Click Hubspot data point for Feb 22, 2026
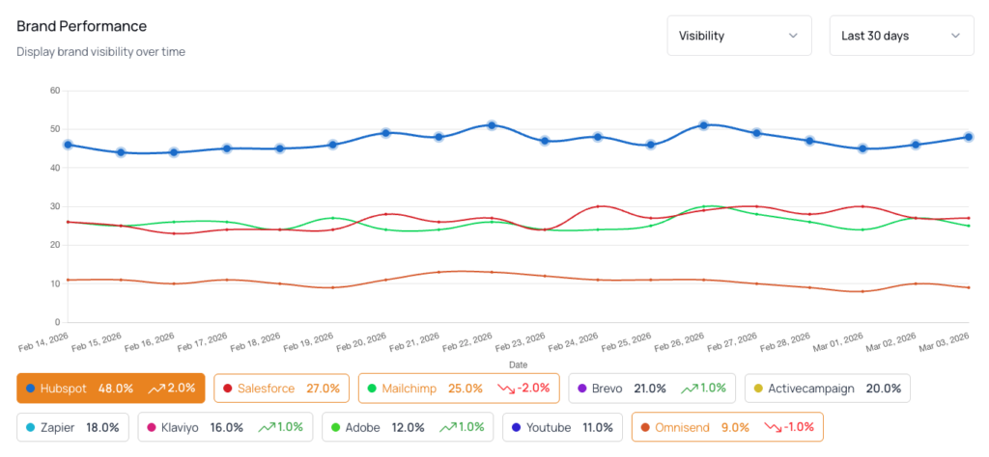This screenshot has height=457, width=989. (x=492, y=125)
